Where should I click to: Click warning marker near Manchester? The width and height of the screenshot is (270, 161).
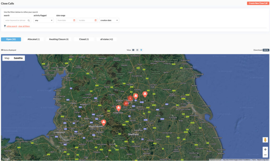point(104,122)
